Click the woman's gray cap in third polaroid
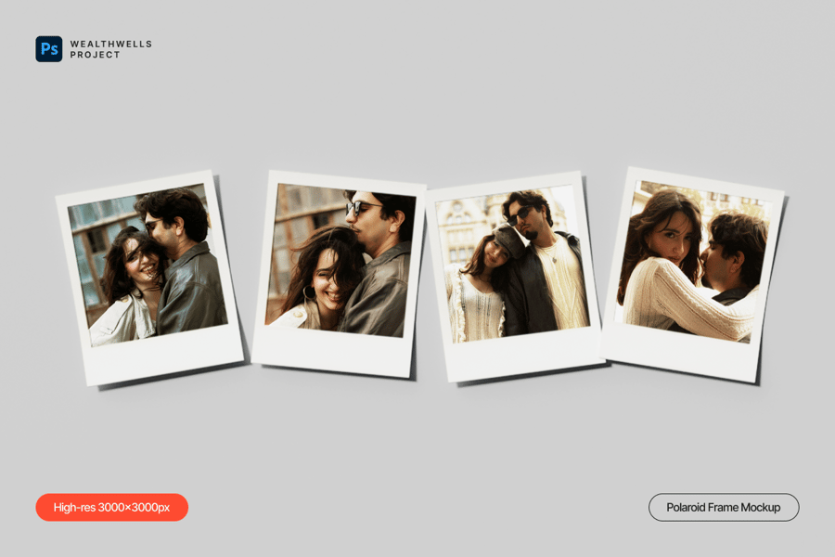Screen dimensions: 835x557 pos(507,239)
